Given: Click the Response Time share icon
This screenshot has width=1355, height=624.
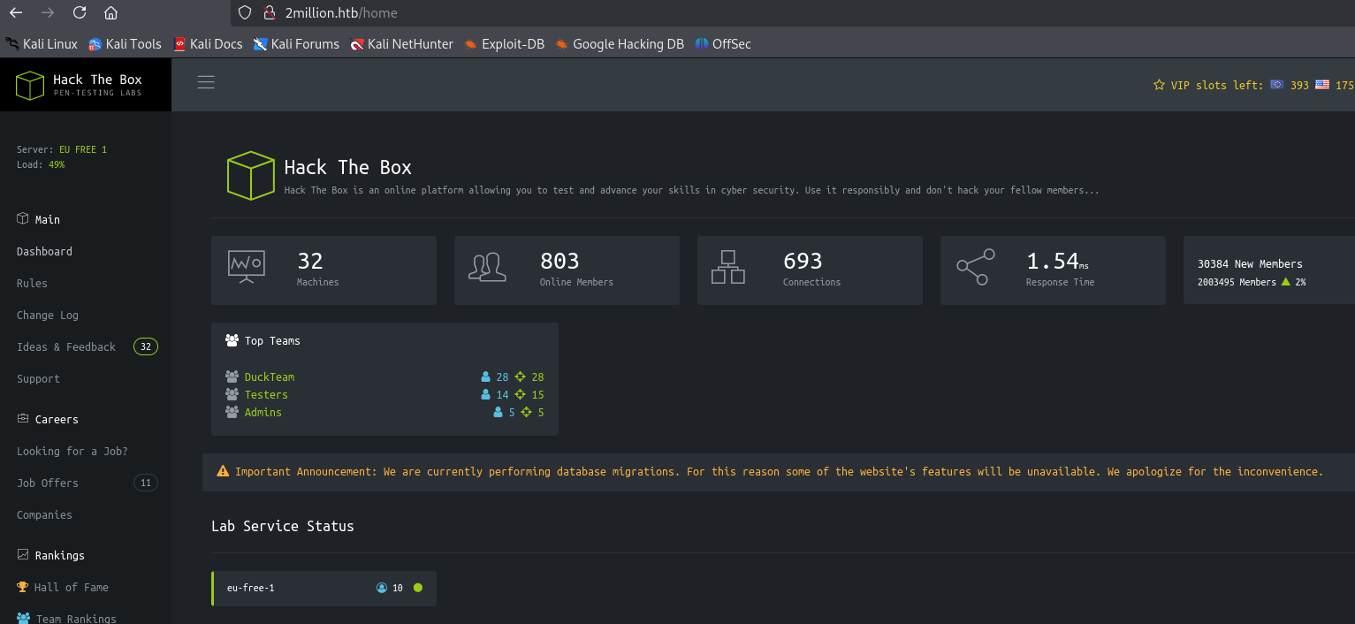Looking at the screenshot, I should click(975, 267).
